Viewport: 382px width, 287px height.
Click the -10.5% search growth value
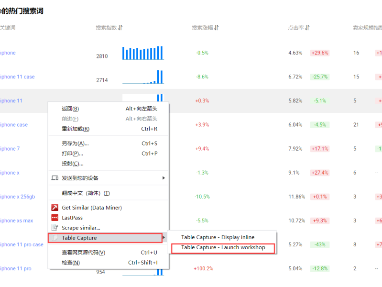pyautogui.click(x=202, y=197)
